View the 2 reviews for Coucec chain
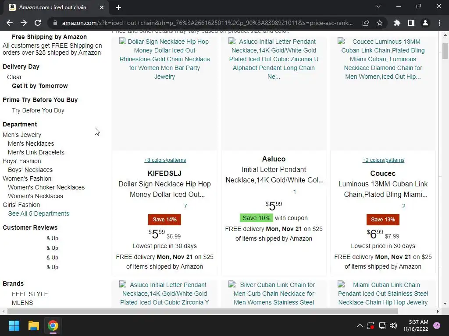Viewport: 449px width, 336px height. tap(403, 206)
